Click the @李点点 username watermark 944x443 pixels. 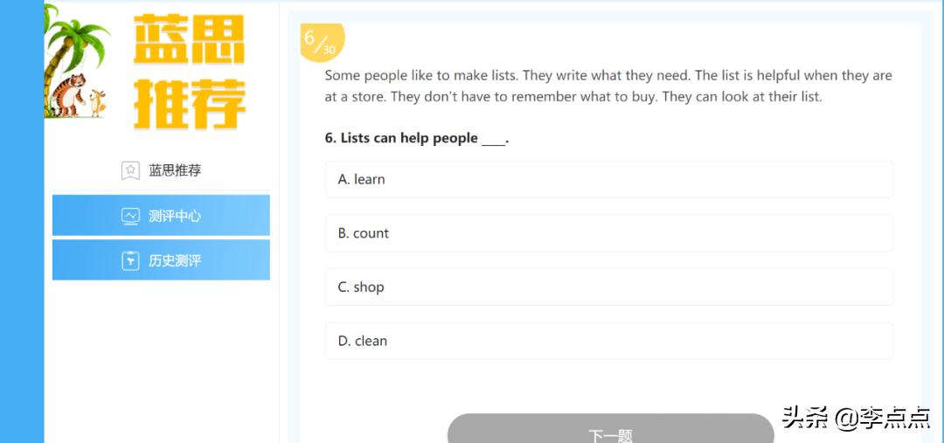click(882, 419)
